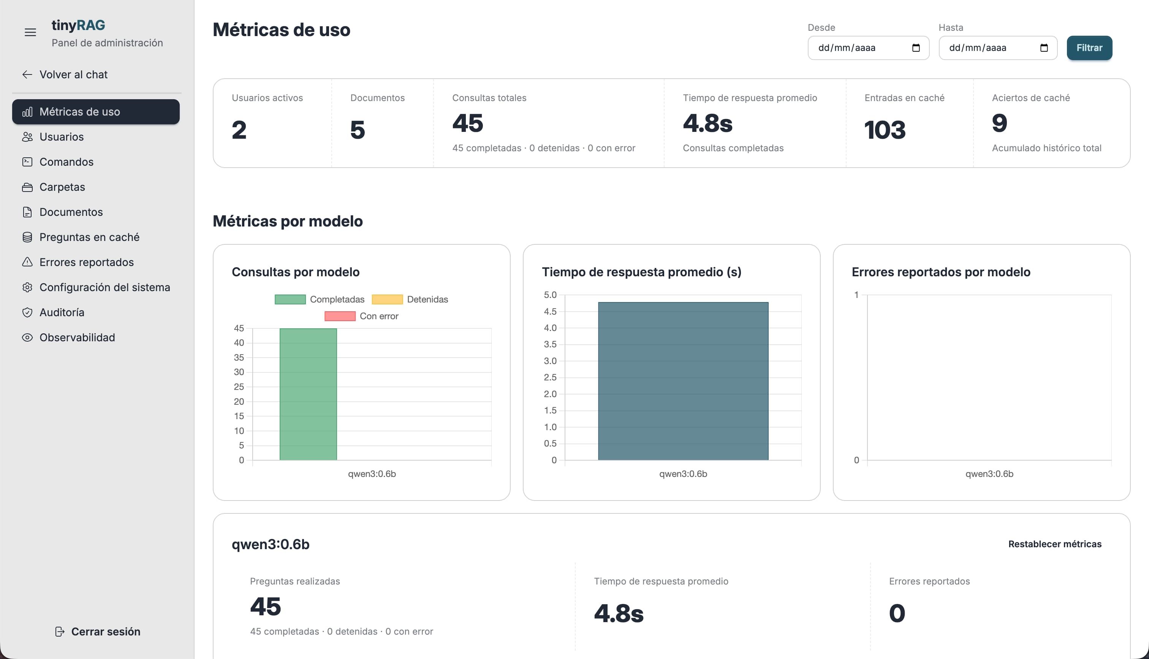
Task: Log out with Cerrar sesión
Action: click(x=97, y=631)
